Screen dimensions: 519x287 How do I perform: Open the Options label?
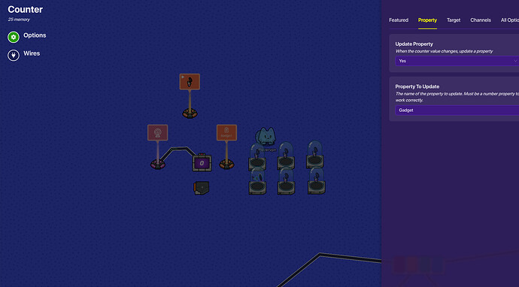(x=35, y=35)
